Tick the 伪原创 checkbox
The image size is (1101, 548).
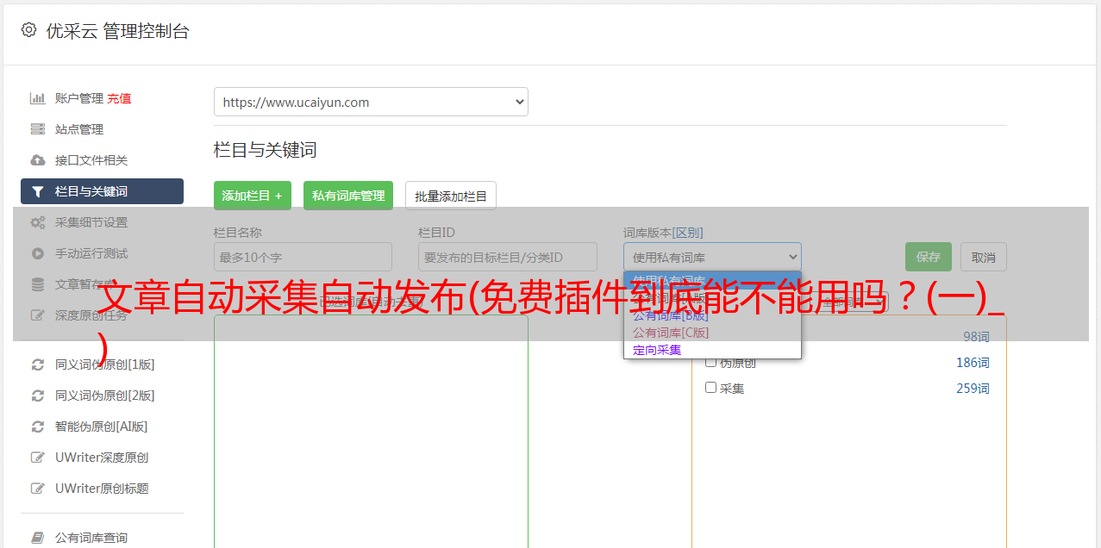coord(711,362)
